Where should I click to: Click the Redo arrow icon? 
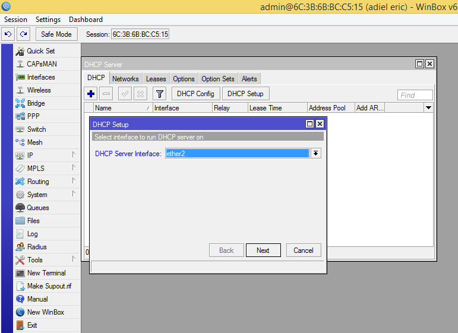point(23,34)
